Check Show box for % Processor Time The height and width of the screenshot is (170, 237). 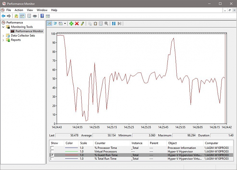click(52, 148)
